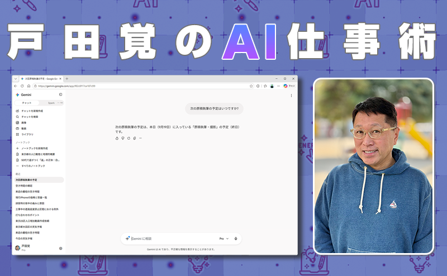The width and height of the screenshot is (447, 276).
Task: Click the Gemini sparkle logo in sidebar
Action: 17,94
